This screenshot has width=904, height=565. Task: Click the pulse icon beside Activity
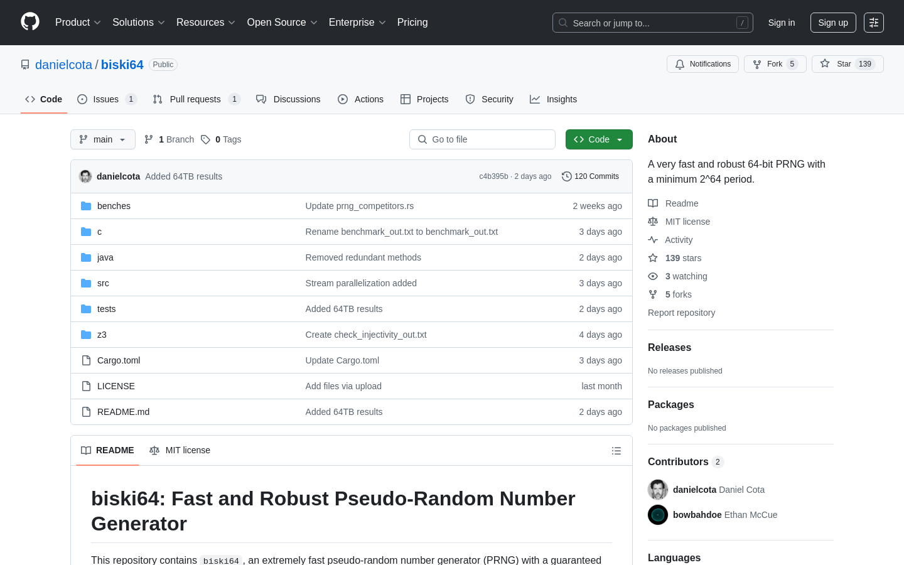click(653, 240)
